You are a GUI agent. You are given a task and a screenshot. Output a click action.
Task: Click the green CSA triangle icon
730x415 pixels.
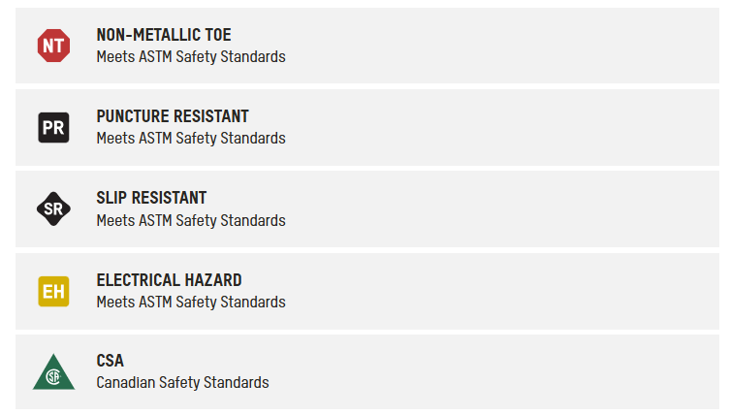pos(53,373)
